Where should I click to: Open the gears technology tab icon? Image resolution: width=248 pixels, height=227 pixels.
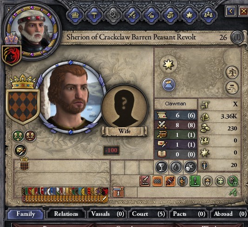point(113,15)
